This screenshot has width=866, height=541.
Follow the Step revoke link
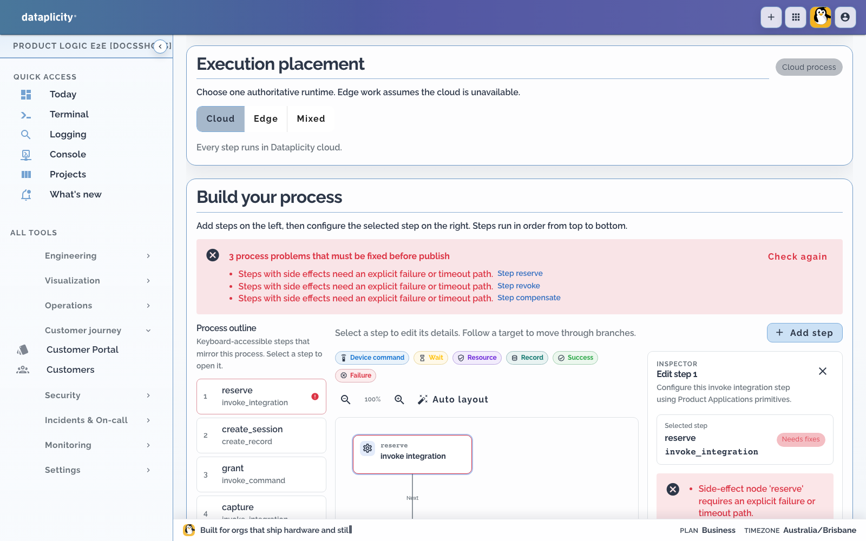[519, 286]
